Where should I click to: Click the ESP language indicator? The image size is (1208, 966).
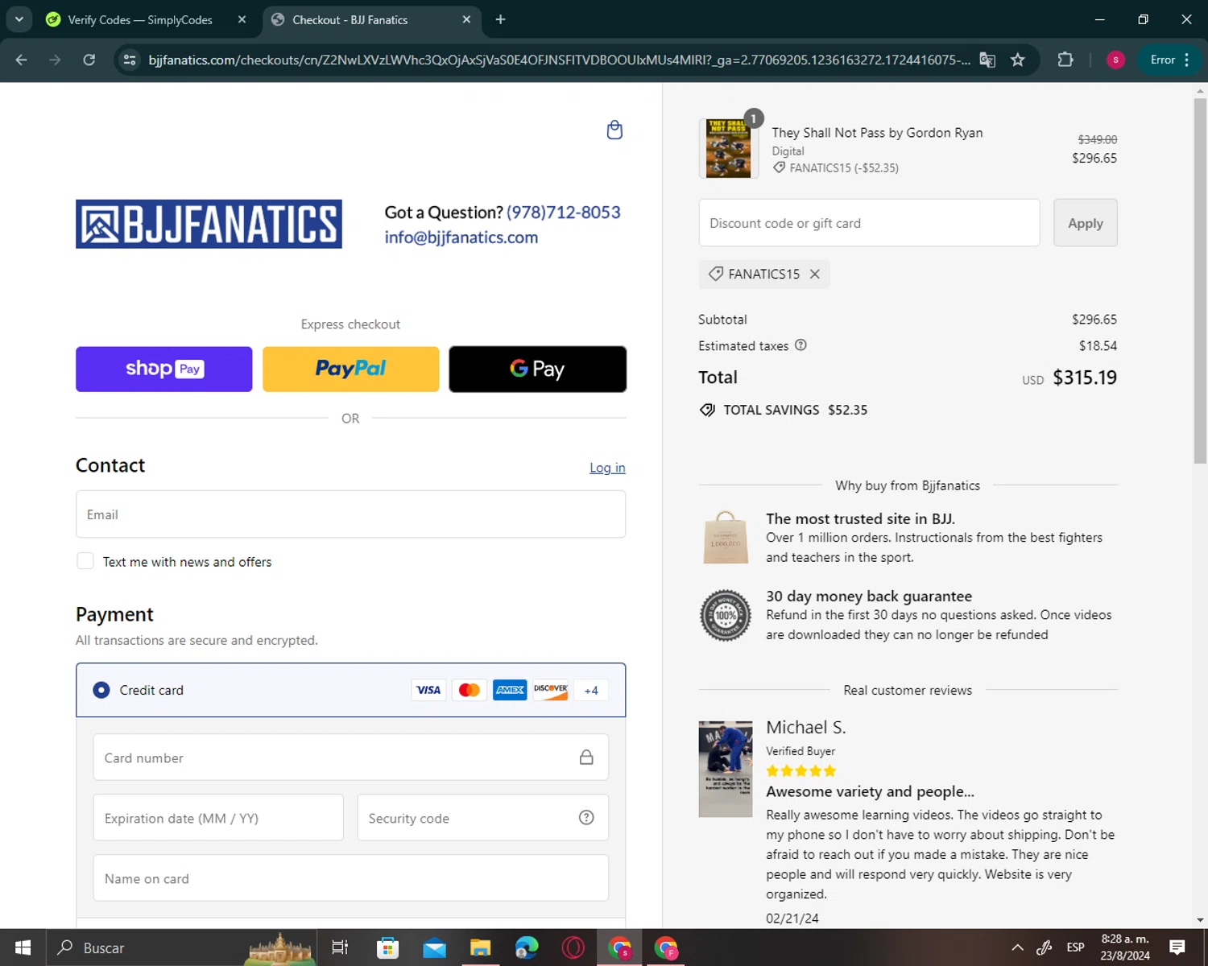(x=1075, y=947)
